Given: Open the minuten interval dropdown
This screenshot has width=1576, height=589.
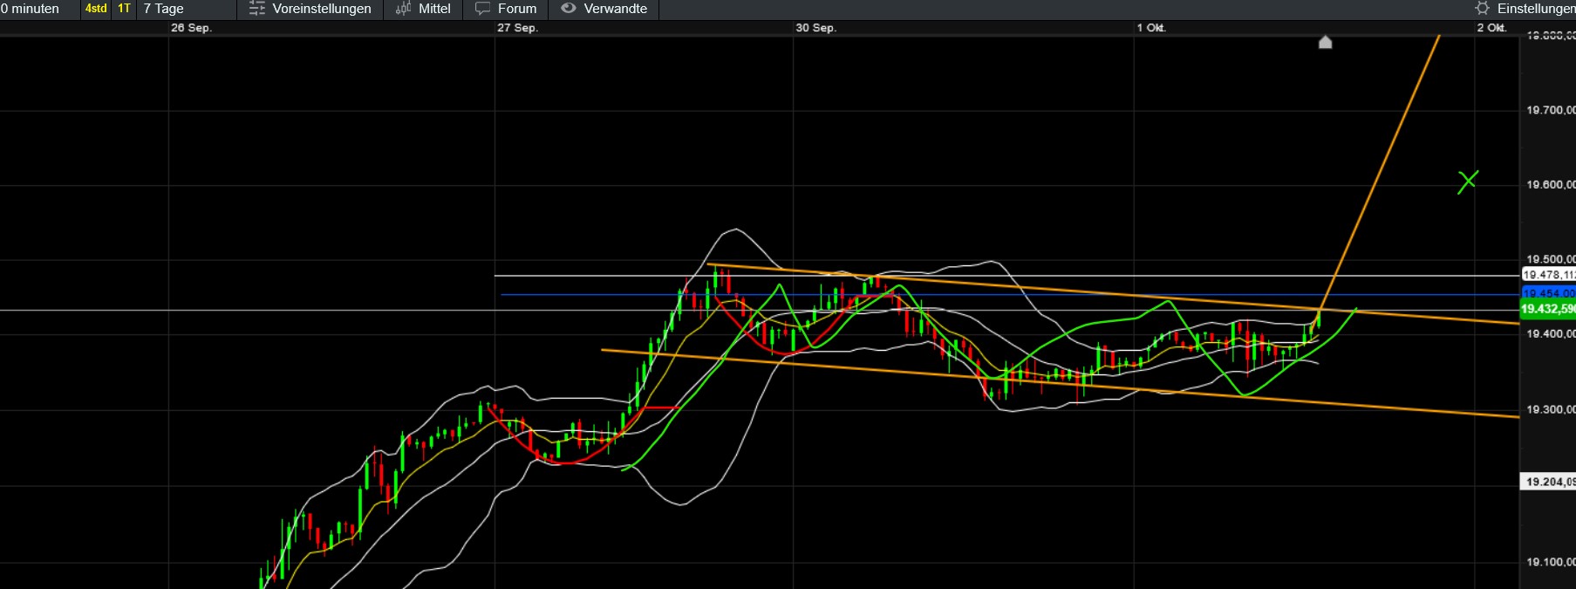Looking at the screenshot, I should (31, 9).
